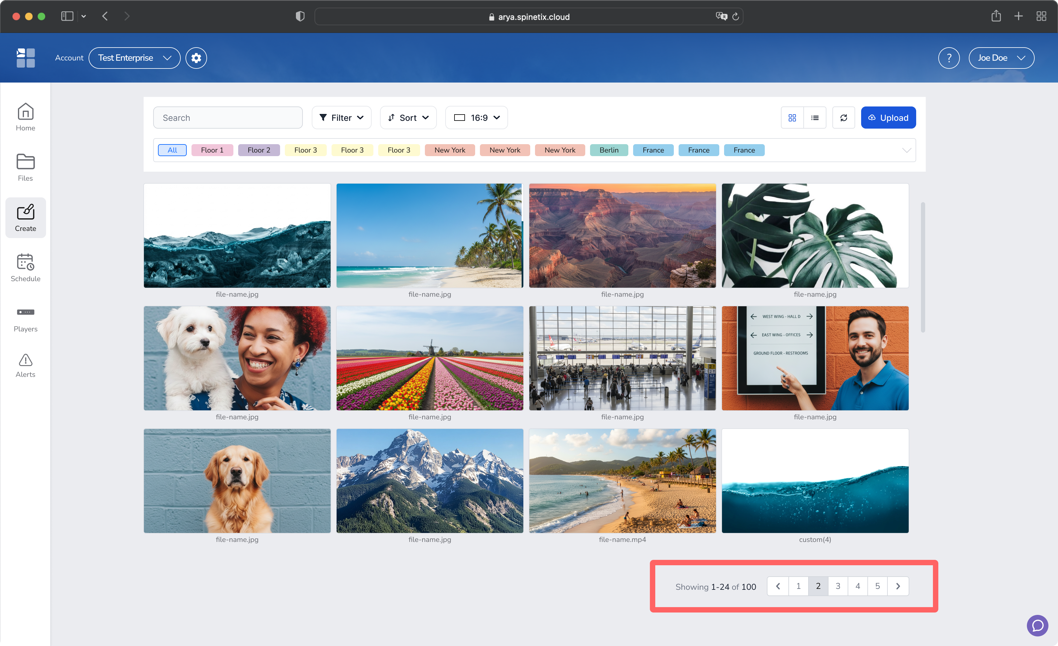Open Safari sidebar options chevron
Image resolution: width=1058 pixels, height=646 pixels.
84,16
